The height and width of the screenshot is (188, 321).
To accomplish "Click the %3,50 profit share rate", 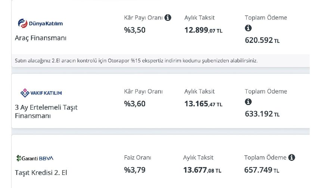I will tap(135, 30).
